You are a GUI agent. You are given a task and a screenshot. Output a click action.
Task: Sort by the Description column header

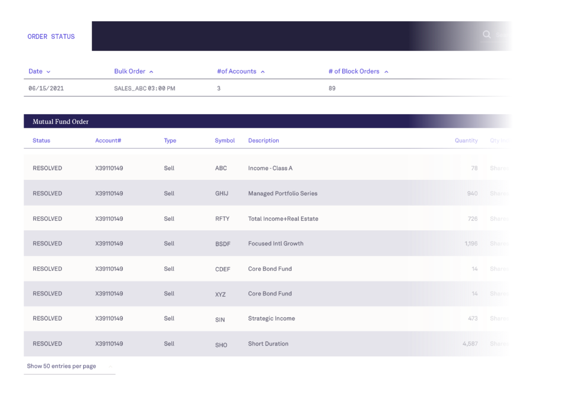pos(263,141)
